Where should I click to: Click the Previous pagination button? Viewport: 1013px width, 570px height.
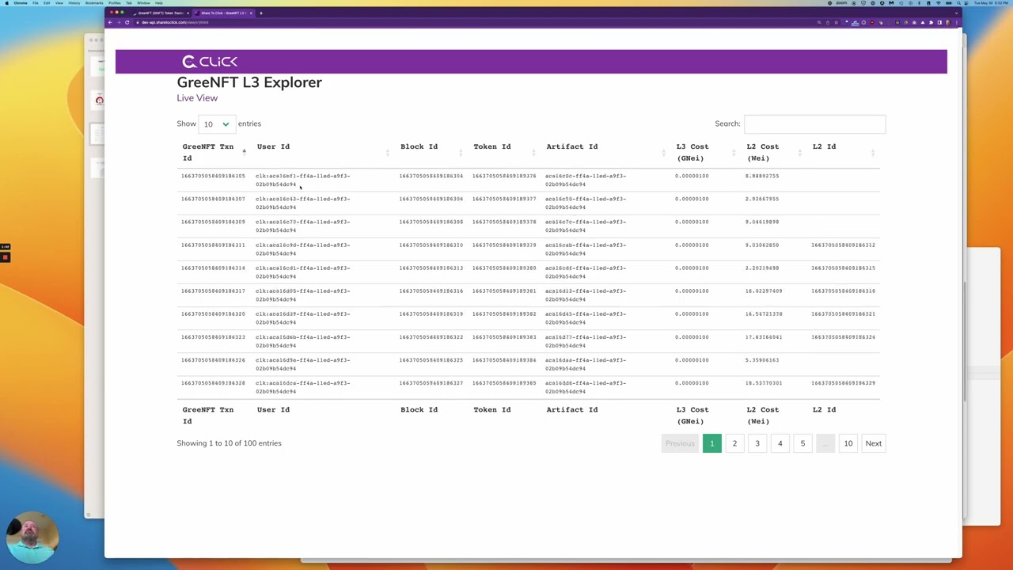(680, 443)
